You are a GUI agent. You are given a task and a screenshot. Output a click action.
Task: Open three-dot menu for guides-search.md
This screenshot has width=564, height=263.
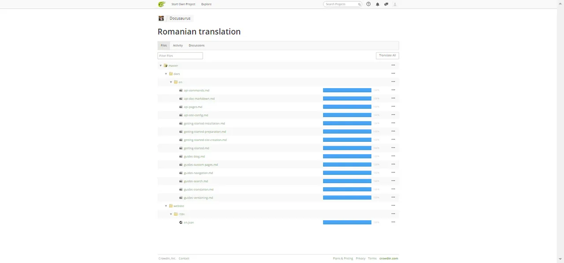[393, 181]
